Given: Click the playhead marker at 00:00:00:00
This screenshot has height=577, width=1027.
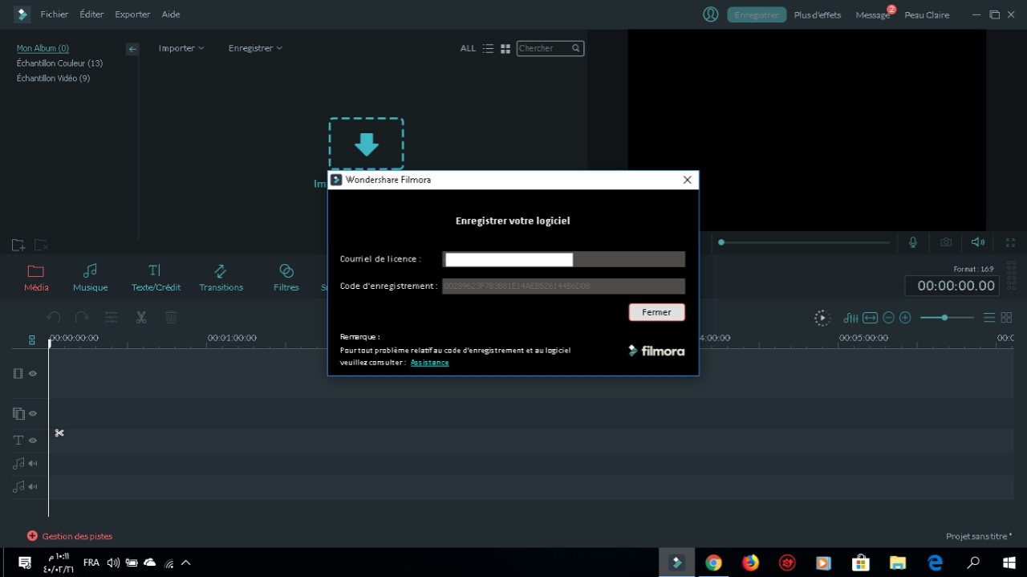Looking at the screenshot, I should point(49,343).
